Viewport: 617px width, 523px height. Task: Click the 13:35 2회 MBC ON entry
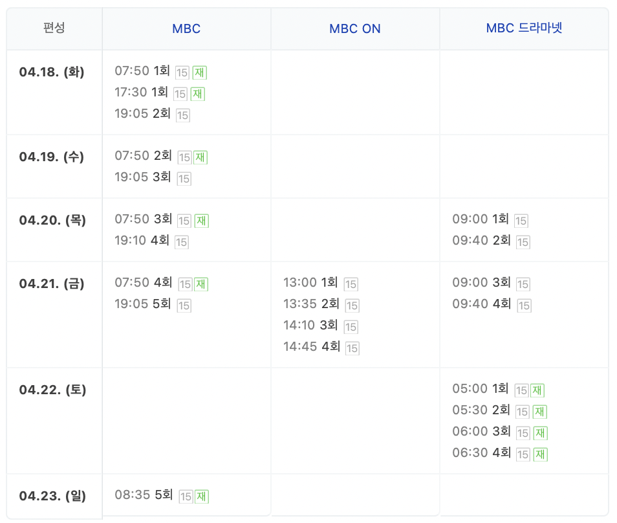[311, 304]
